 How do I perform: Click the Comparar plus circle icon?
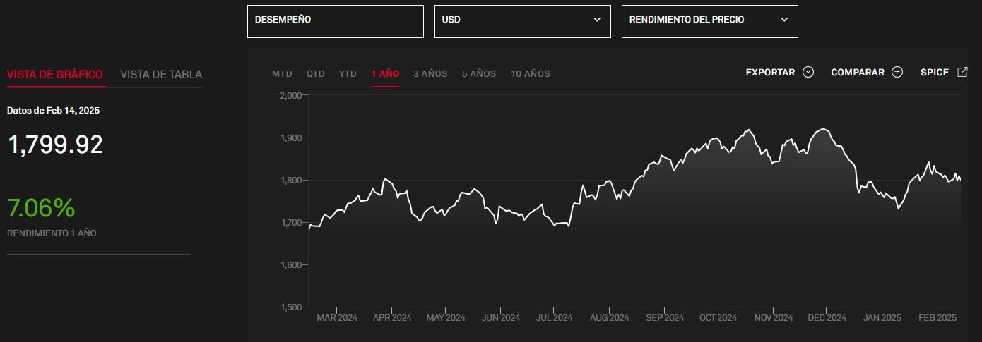click(x=897, y=72)
